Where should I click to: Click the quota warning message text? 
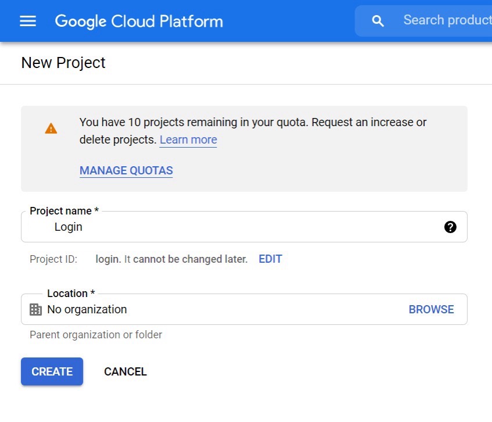[x=253, y=131]
